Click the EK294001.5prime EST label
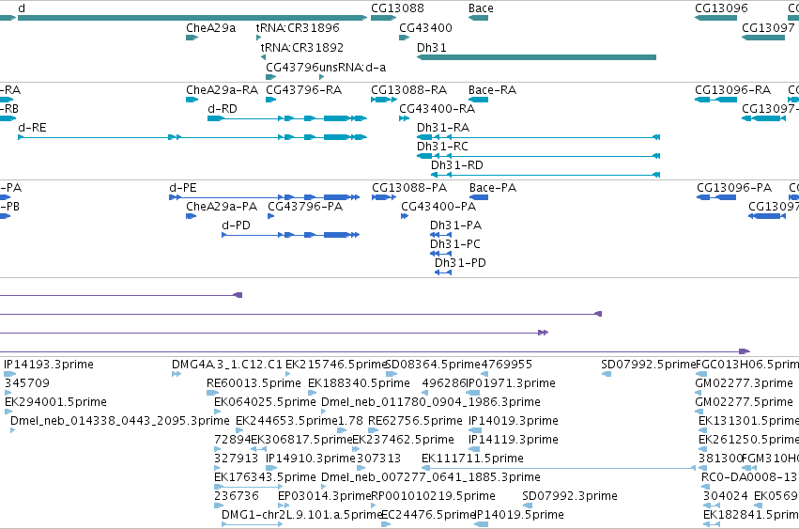Image resolution: width=799 pixels, height=529 pixels. coord(55,402)
